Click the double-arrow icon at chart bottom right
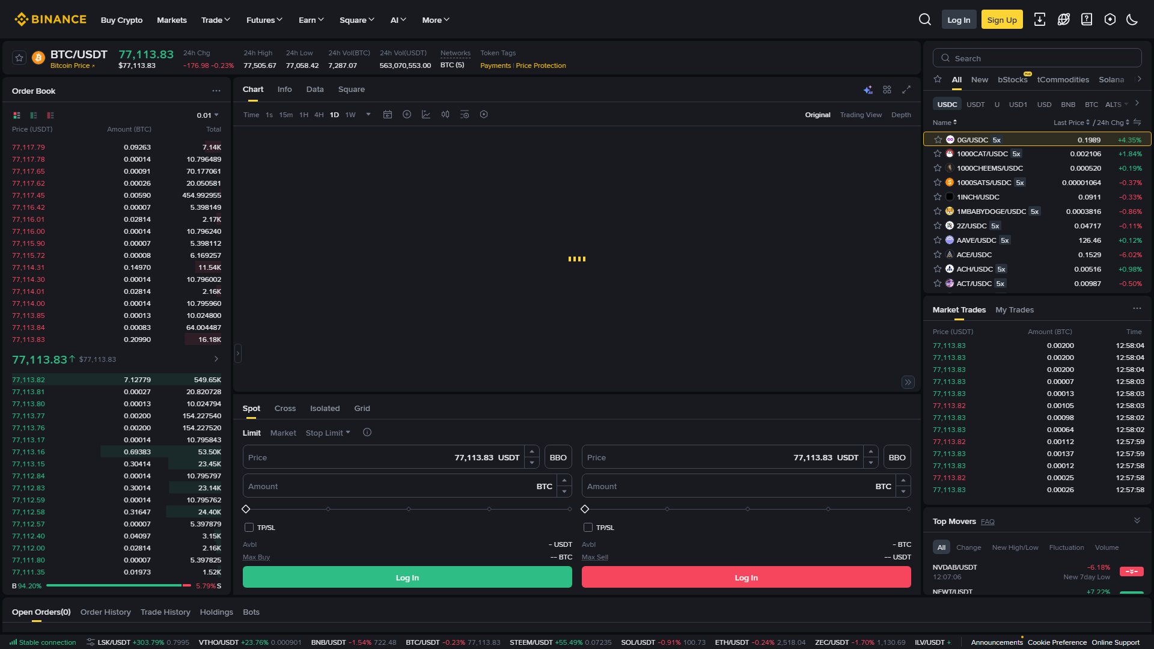The height and width of the screenshot is (649, 1154). click(908, 382)
